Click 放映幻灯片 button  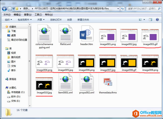tap(56, 20)
